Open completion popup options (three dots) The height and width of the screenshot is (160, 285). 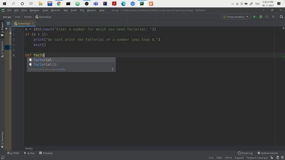(x=113, y=69)
